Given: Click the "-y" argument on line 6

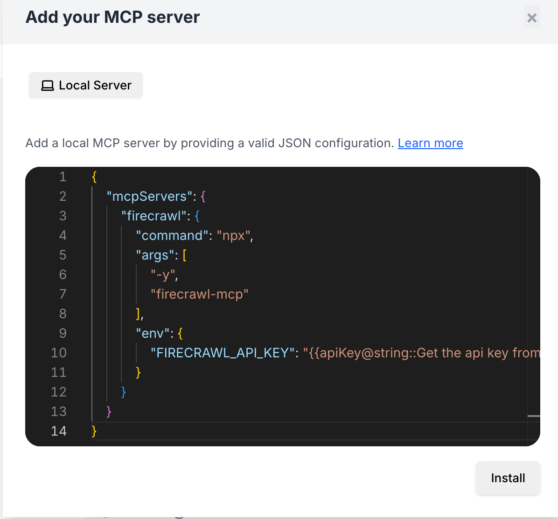Looking at the screenshot, I should coord(163,274).
